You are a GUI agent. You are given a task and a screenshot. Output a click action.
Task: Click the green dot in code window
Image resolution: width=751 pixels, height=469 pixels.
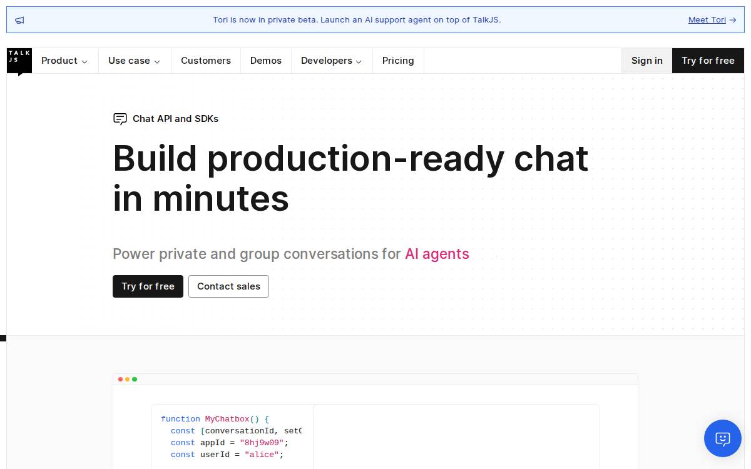(x=135, y=379)
